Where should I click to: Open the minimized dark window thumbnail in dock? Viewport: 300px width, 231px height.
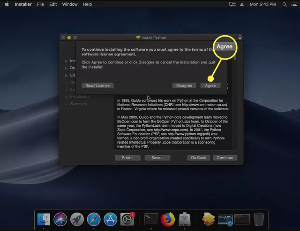(x=242, y=219)
